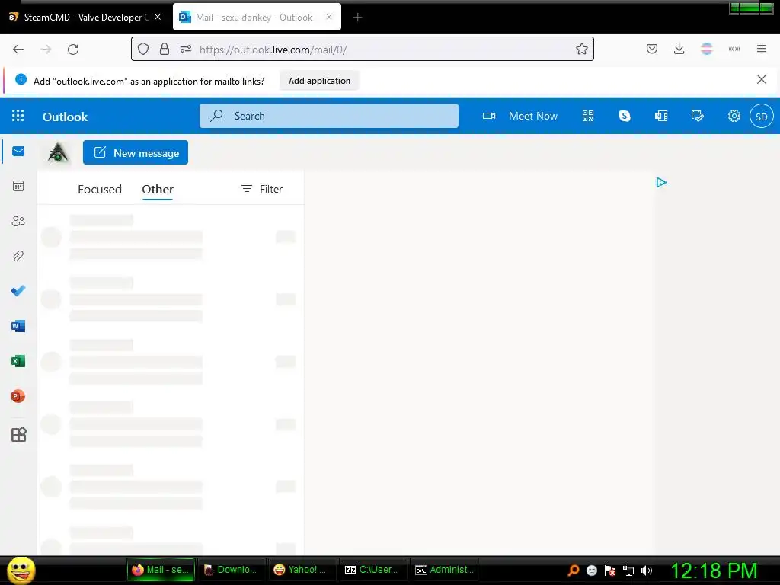Open My Day calendar check icon

698,116
